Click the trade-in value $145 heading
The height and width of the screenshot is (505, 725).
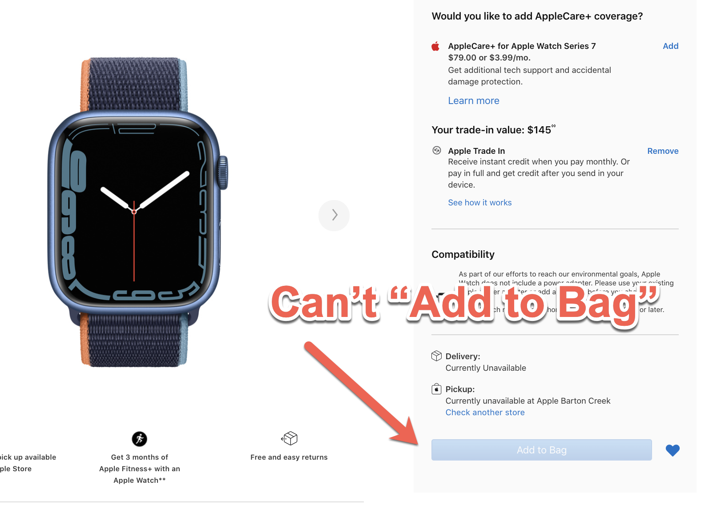click(493, 130)
